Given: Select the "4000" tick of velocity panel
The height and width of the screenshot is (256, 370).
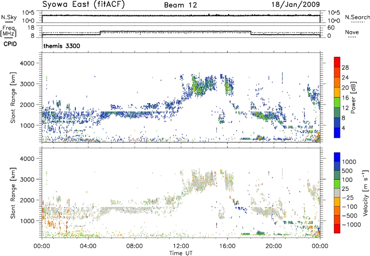Looking at the screenshot, I should coord(27,158).
